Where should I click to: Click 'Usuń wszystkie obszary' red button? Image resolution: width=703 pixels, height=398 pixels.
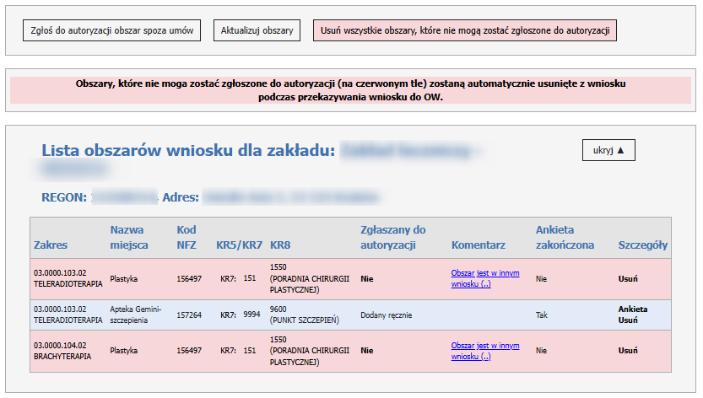point(464,30)
